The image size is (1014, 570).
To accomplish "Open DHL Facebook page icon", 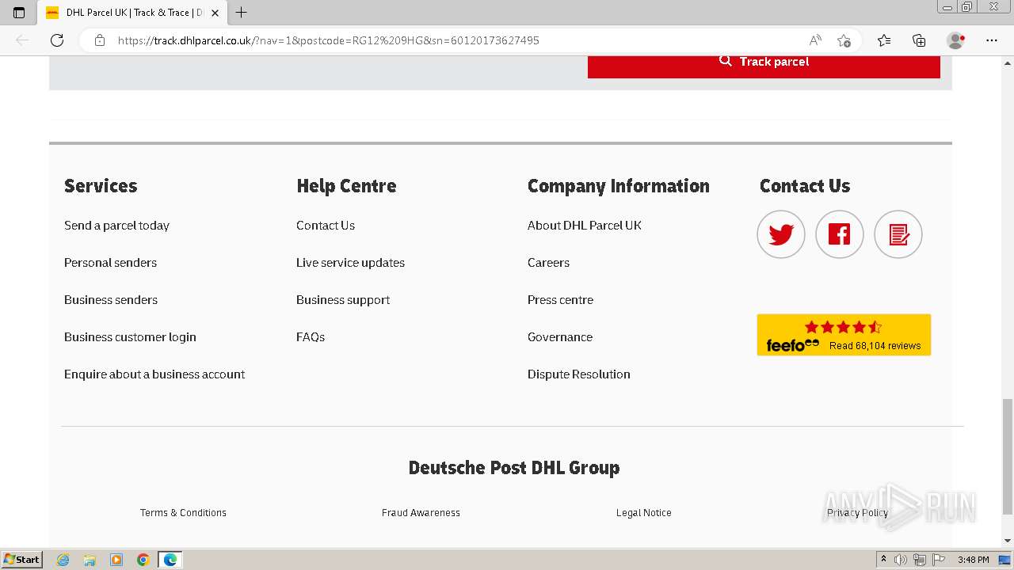I will click(840, 234).
